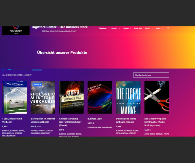This screenshot has height=163, width=195.
Task: Click the 98,99 € price text
Action: (91, 123)
